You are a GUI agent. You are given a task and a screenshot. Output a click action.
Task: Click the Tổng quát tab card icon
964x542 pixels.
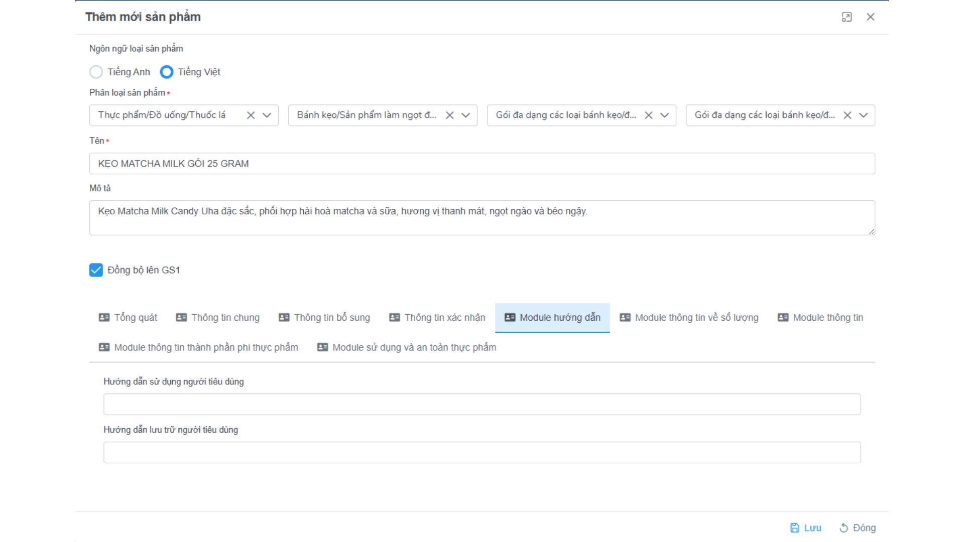[104, 318]
